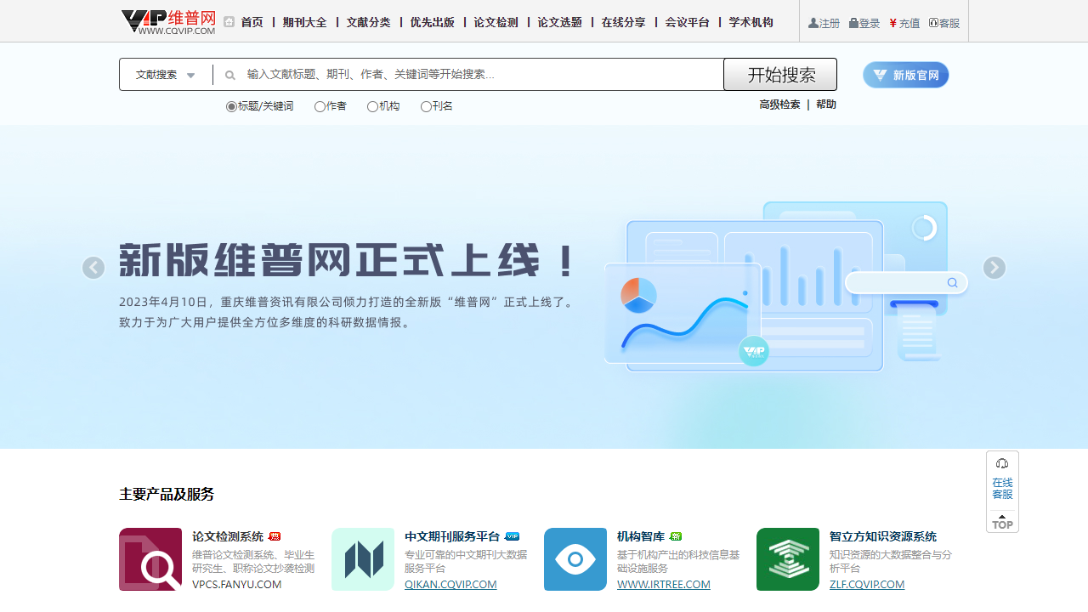Screen dimensions: 1088x612
Task: Select the 作者 radio option
Action: tap(320, 107)
